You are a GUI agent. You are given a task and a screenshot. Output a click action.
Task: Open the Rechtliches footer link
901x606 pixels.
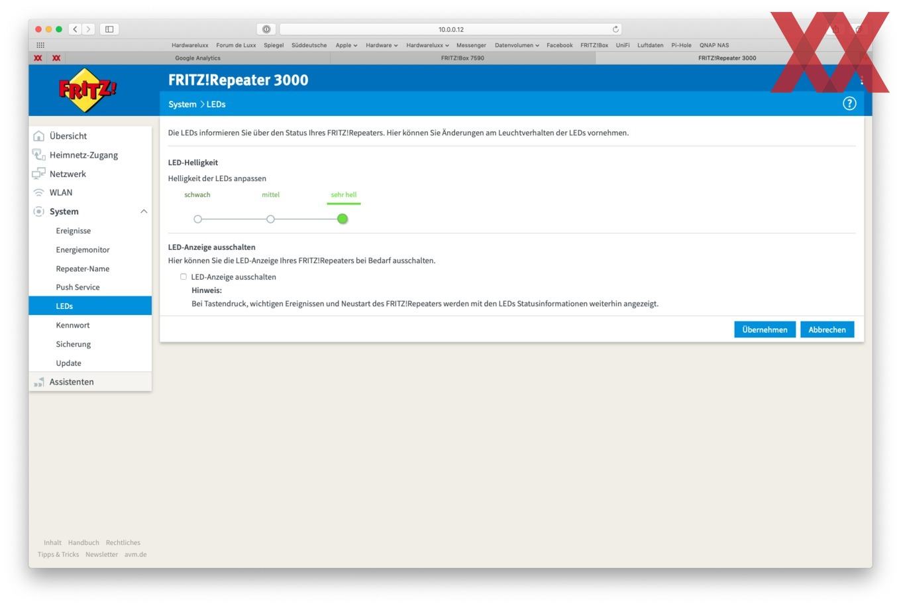coord(123,542)
